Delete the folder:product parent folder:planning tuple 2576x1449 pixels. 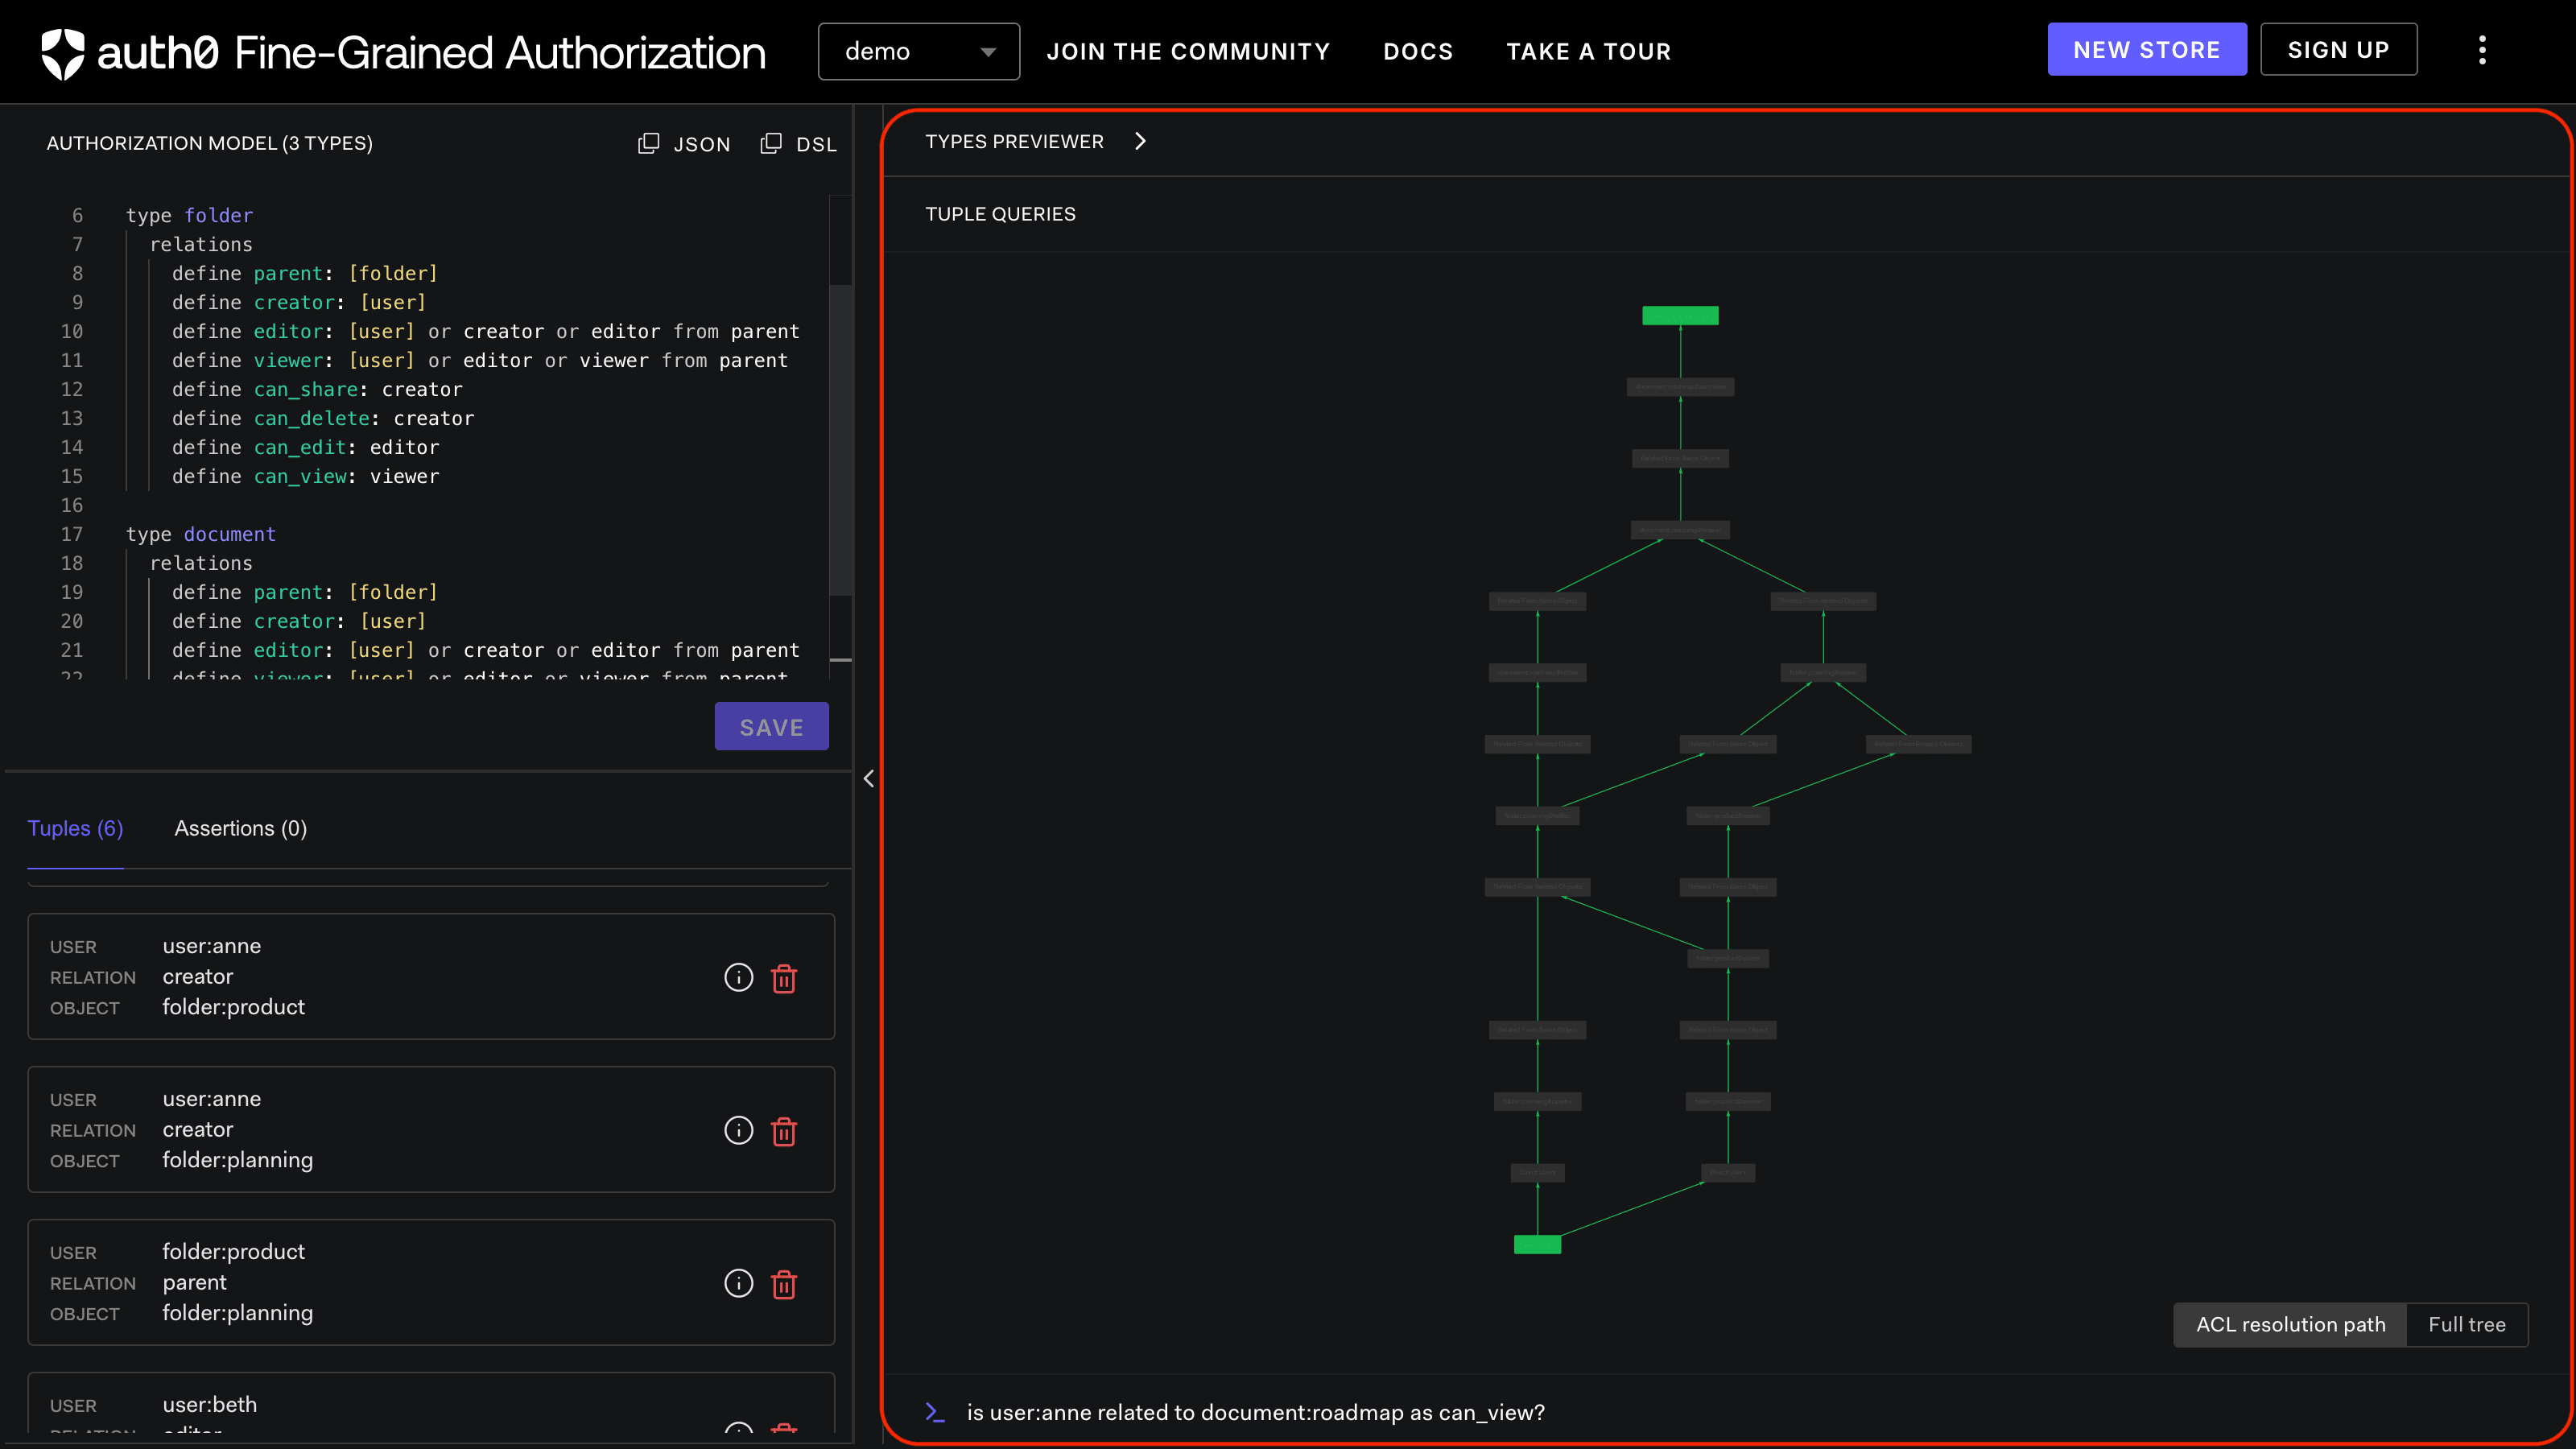click(784, 1284)
